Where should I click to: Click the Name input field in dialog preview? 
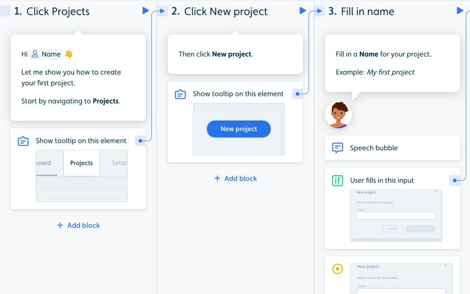tap(396, 215)
